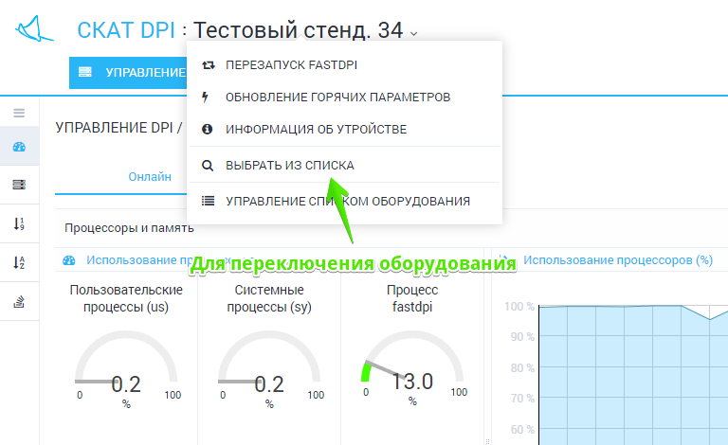This screenshot has height=445, width=728.
Task: Click numeric sort 1-9 sidebar icon
Action: [x=19, y=223]
